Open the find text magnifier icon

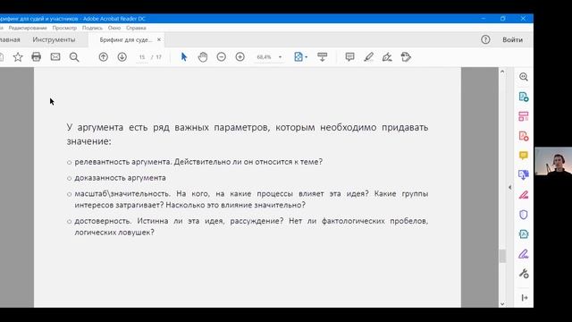click(x=74, y=57)
